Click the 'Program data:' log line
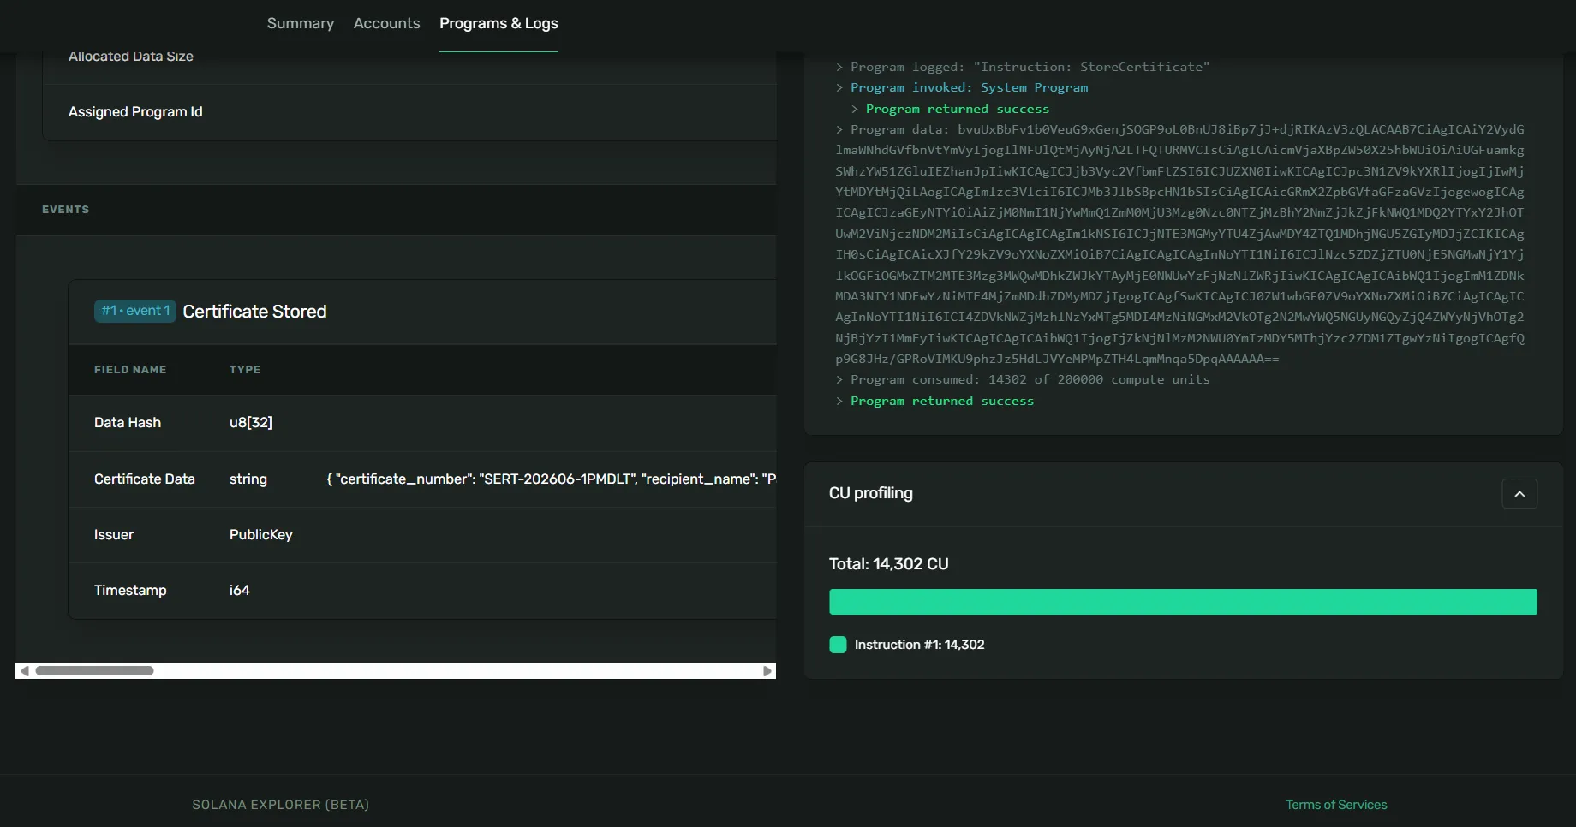 pos(1180,244)
